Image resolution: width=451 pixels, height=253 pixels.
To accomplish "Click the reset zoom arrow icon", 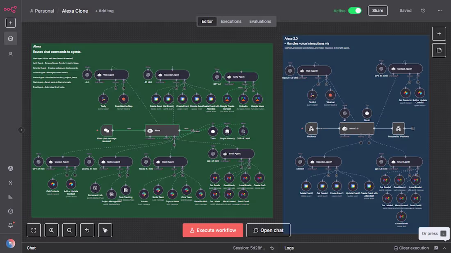I will [87, 230].
